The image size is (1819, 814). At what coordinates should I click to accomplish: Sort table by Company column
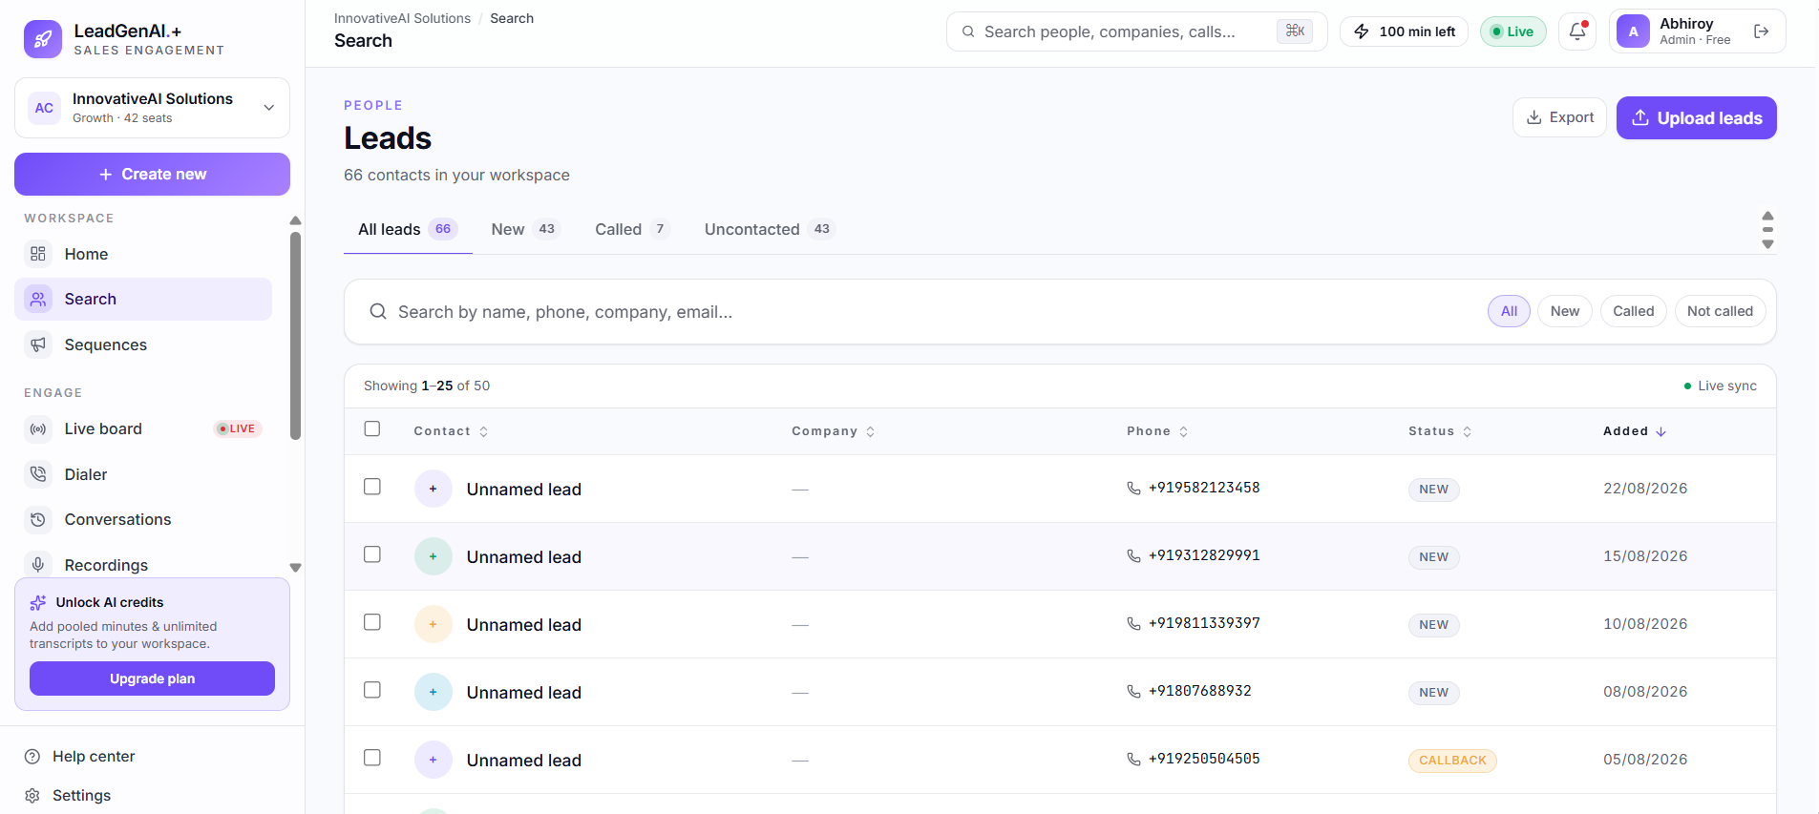click(x=833, y=431)
